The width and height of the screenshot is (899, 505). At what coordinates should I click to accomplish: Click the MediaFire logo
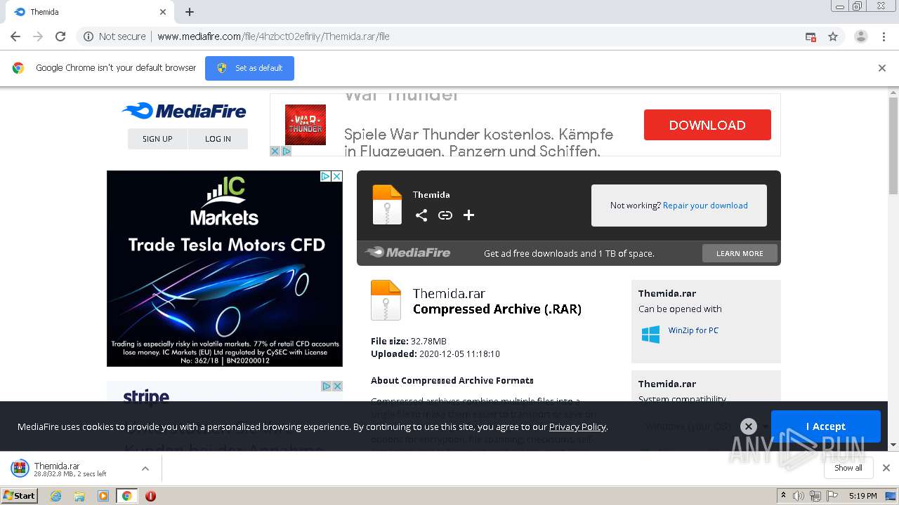(x=184, y=111)
